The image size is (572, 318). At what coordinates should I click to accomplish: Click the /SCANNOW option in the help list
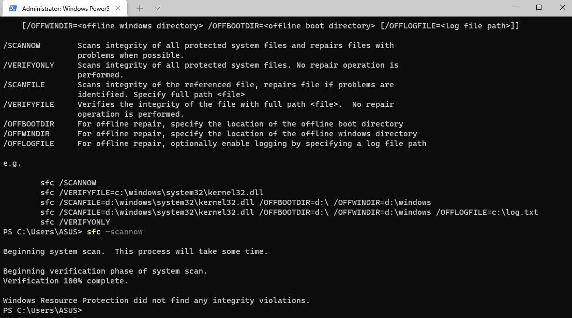pyautogui.click(x=22, y=45)
